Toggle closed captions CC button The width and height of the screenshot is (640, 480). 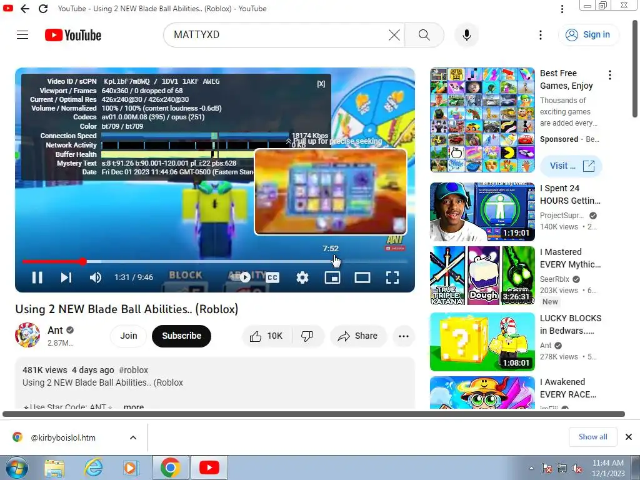pos(272,277)
